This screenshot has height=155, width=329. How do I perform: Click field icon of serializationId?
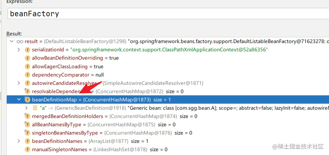[x=27, y=50]
